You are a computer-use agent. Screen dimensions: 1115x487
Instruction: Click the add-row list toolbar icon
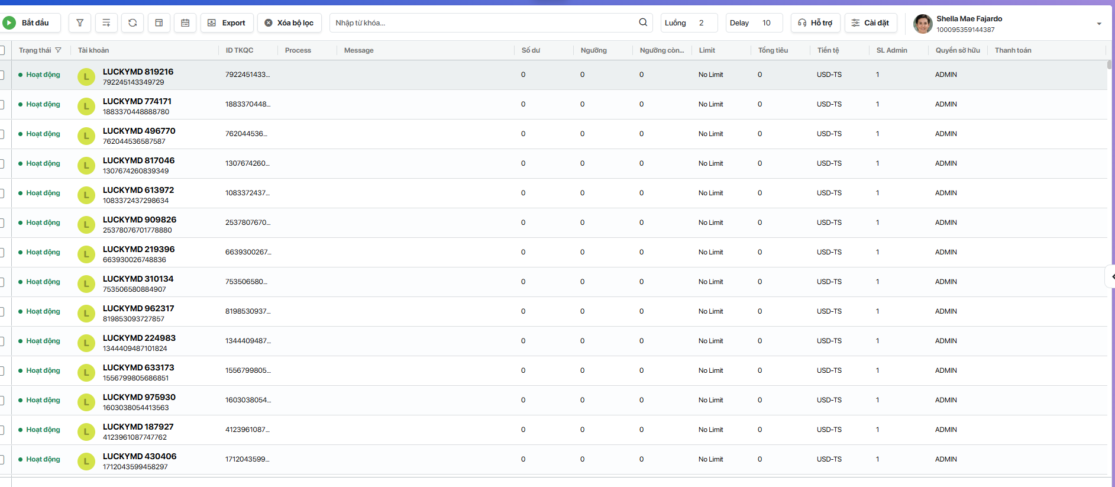click(x=106, y=23)
